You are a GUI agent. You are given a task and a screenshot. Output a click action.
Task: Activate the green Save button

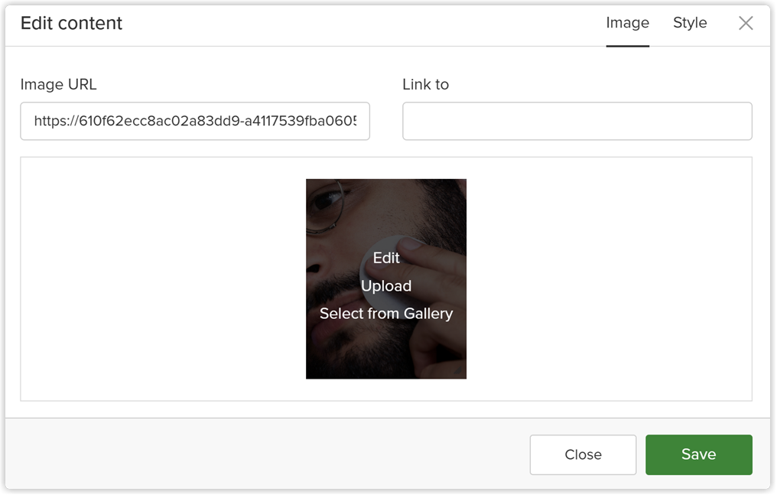pos(698,454)
